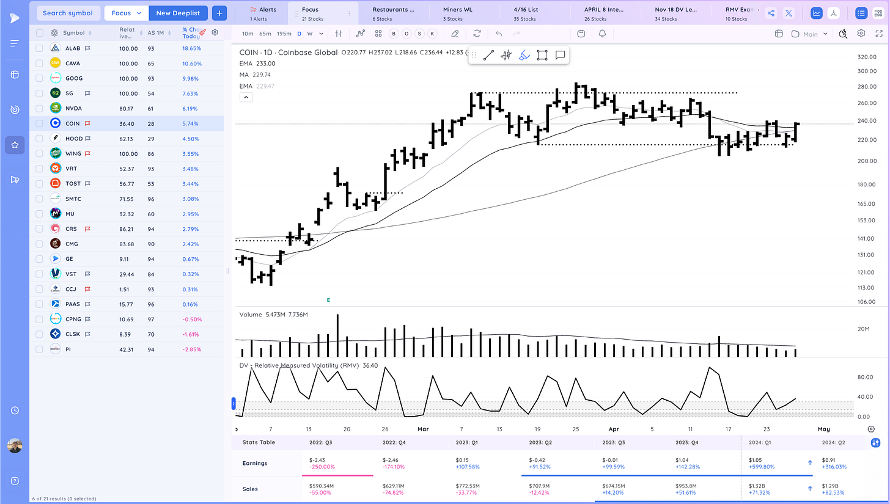Image resolution: width=890 pixels, height=504 pixels.
Task: Click the X (Twitter) share icon
Action: [788, 13]
